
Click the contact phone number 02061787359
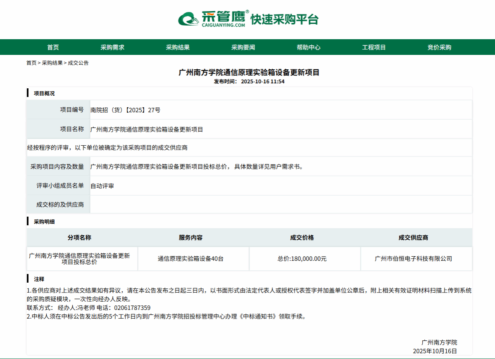click(132, 308)
